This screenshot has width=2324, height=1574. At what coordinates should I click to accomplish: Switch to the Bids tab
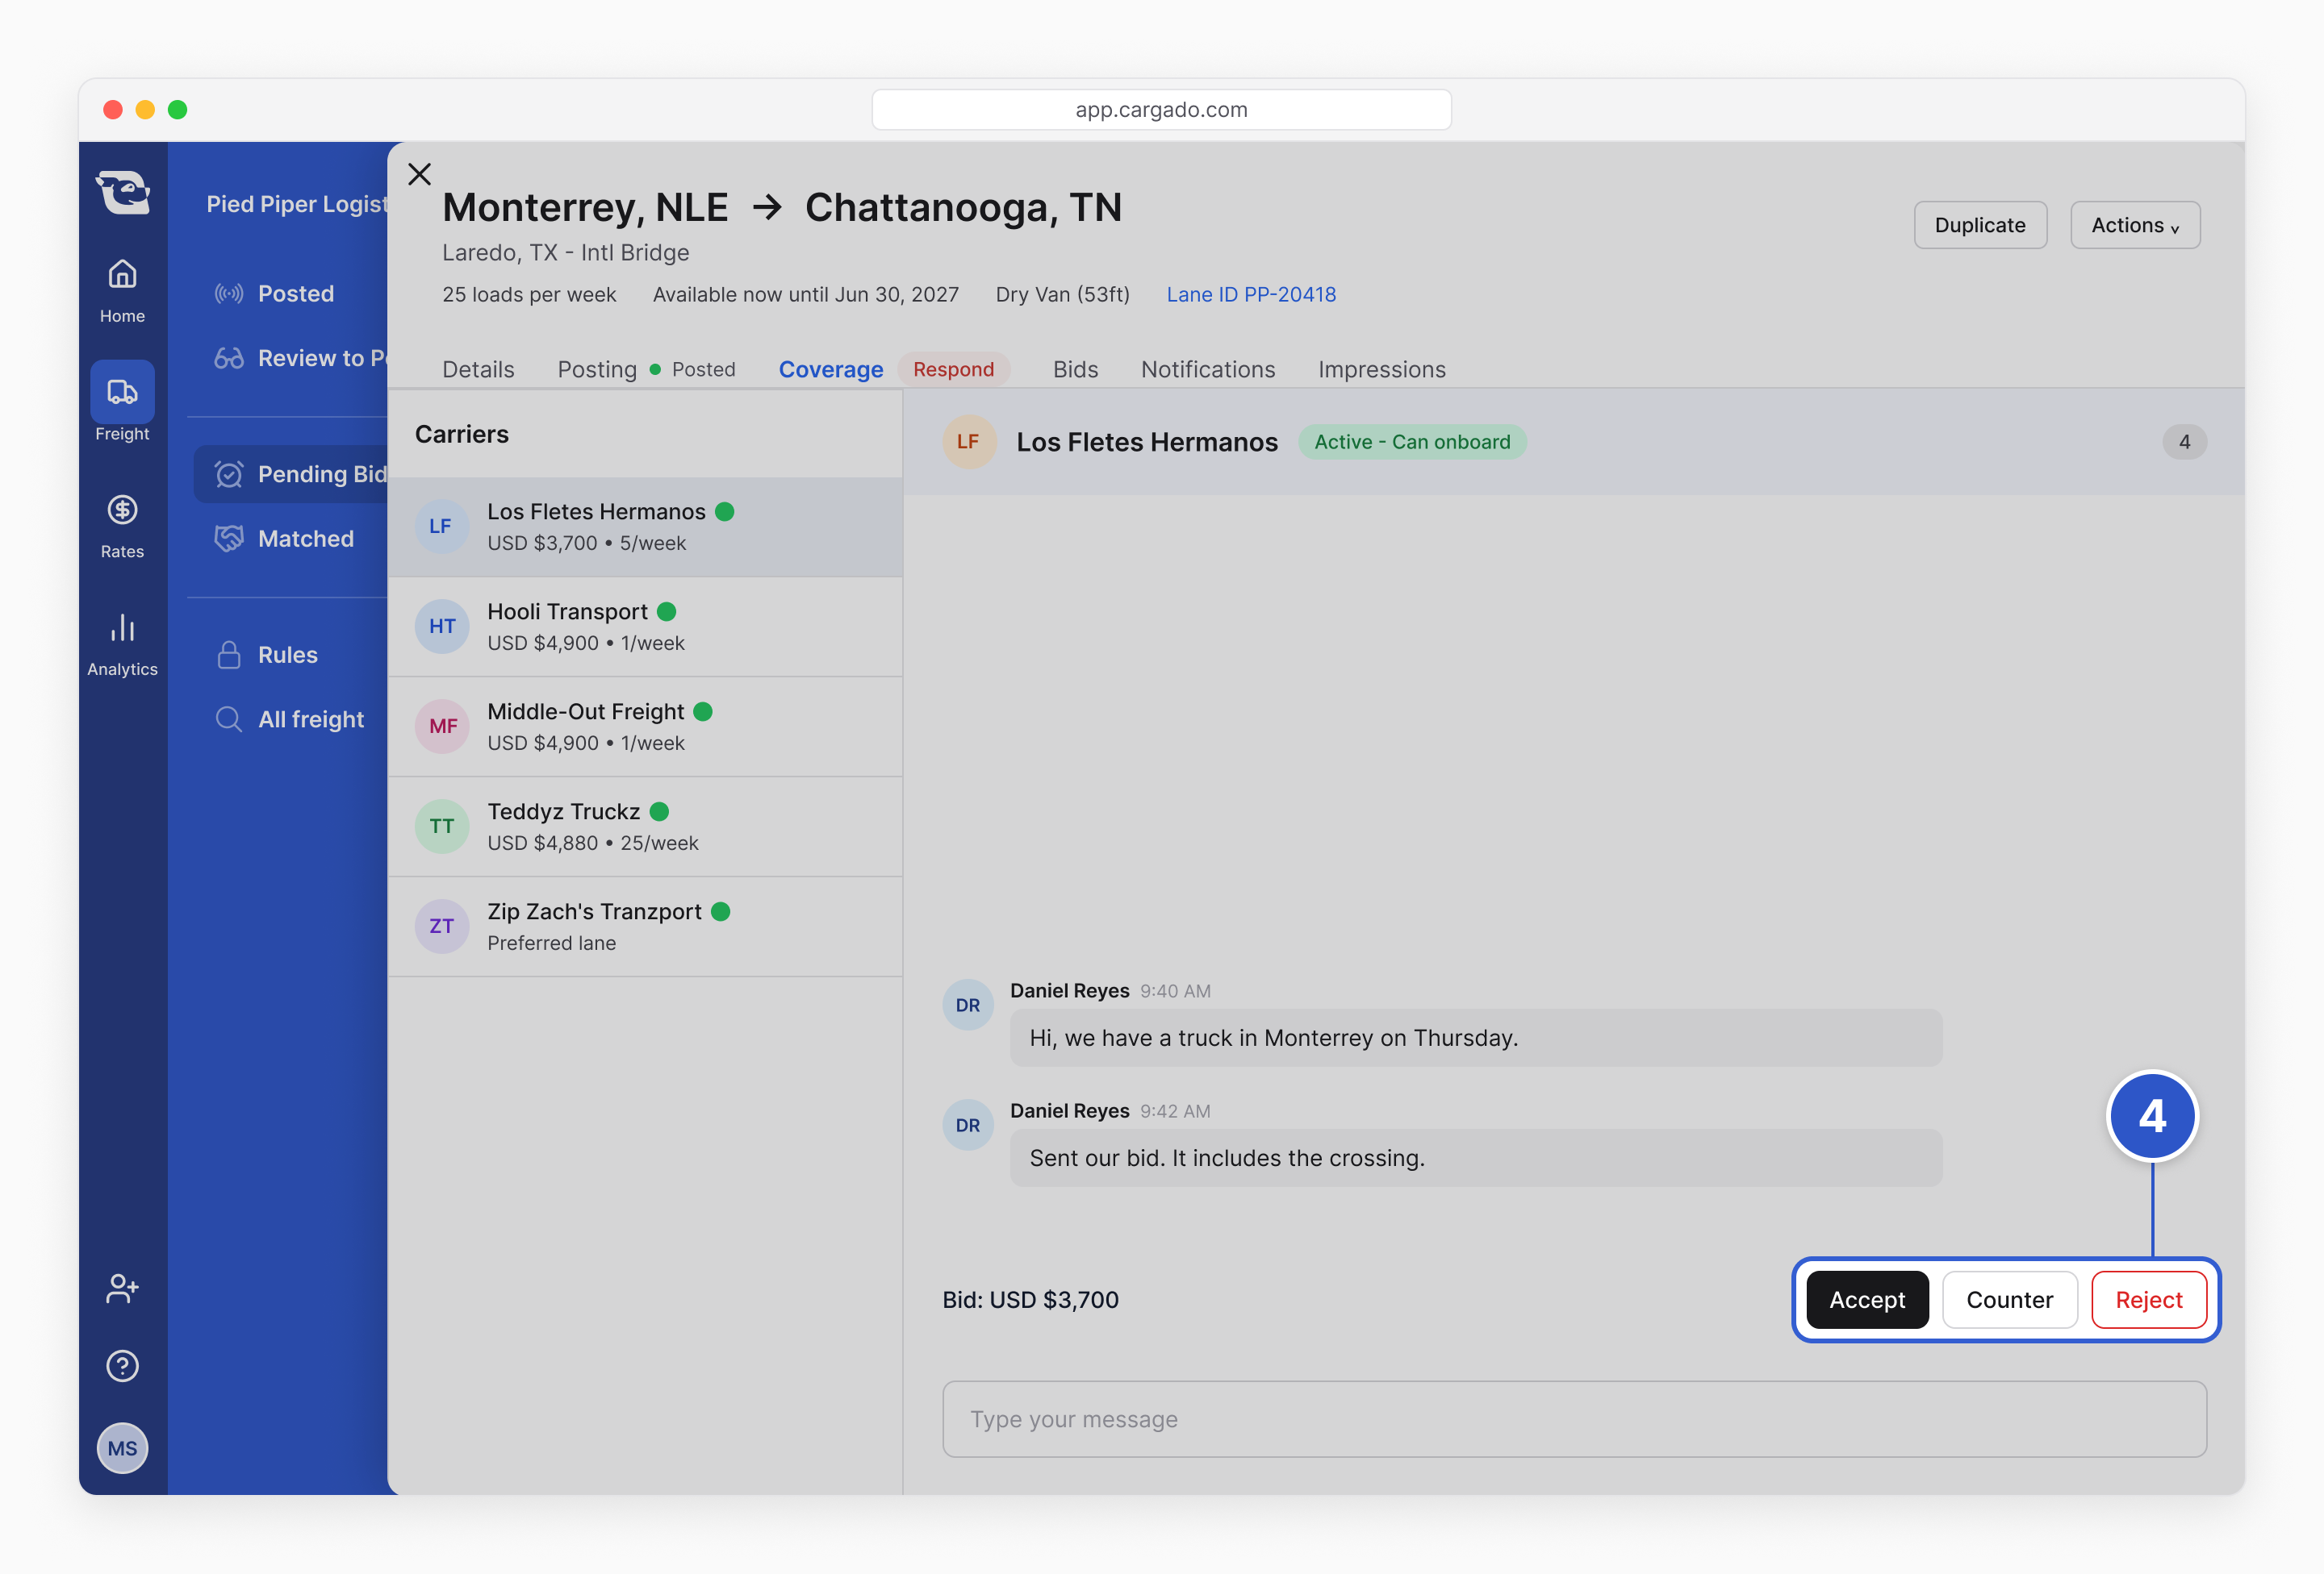click(1075, 370)
